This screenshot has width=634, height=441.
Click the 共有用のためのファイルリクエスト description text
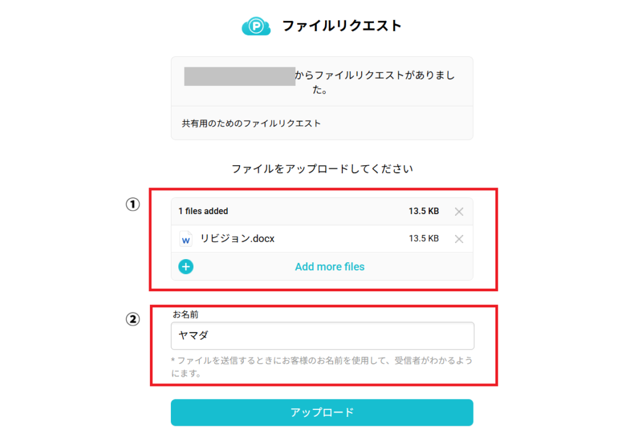[x=251, y=124]
